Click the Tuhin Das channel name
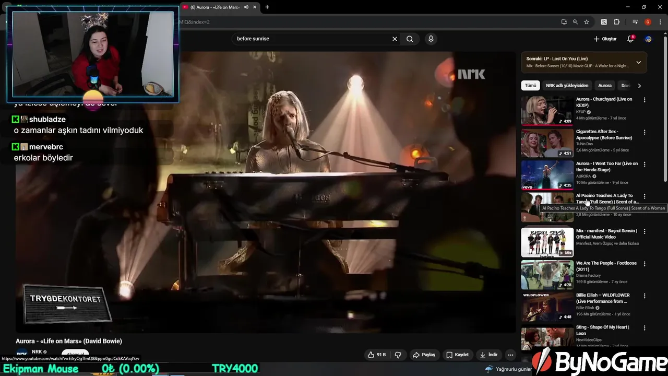 pyautogui.click(x=584, y=144)
